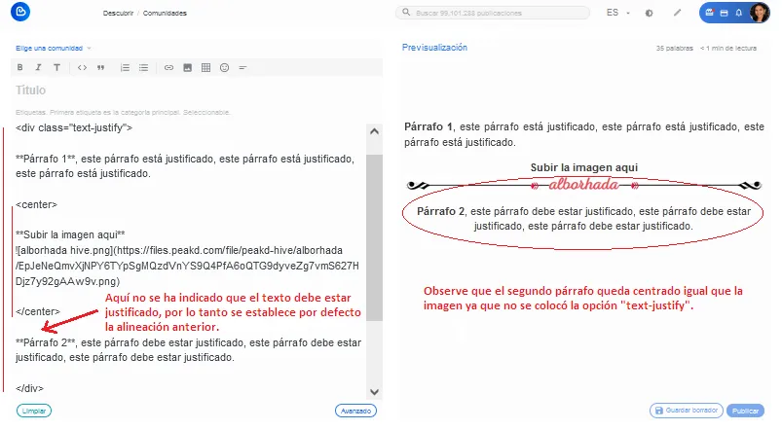Open the ES language dropdown
The width and height of the screenshot is (782, 430).
(x=618, y=13)
